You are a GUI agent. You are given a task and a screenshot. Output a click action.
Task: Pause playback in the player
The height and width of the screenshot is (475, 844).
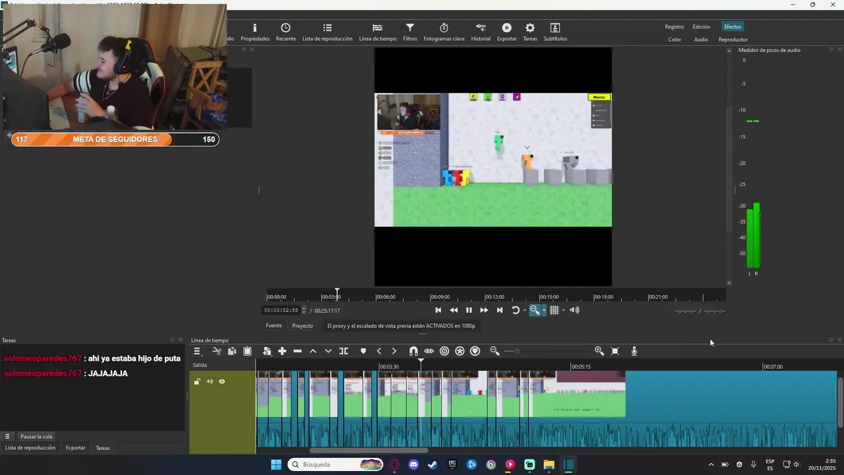[x=469, y=310]
